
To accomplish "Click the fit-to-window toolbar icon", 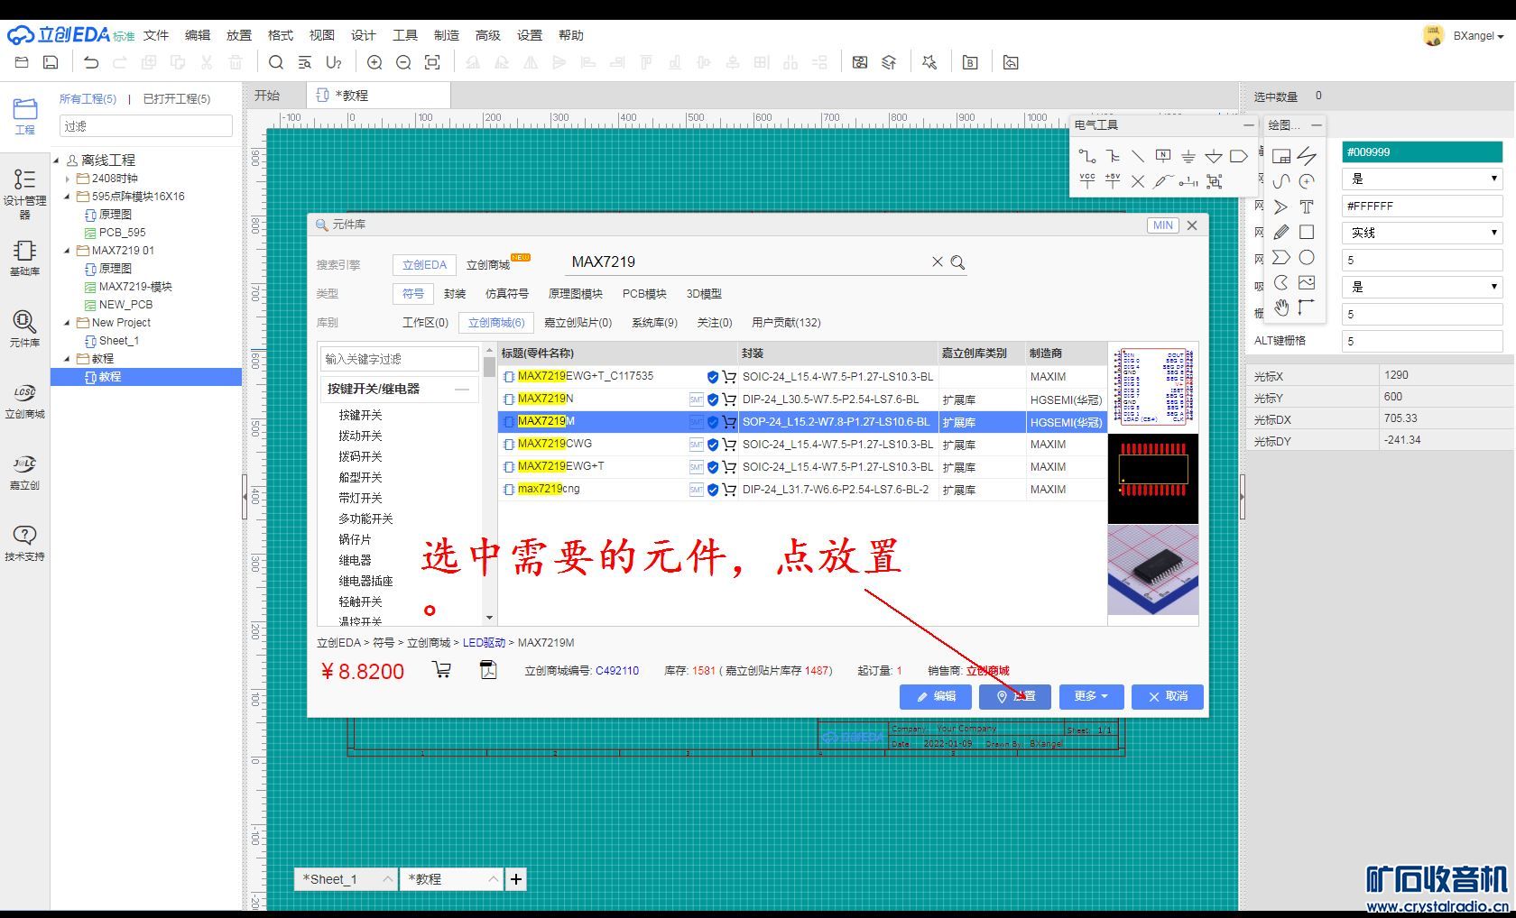I will tap(432, 62).
